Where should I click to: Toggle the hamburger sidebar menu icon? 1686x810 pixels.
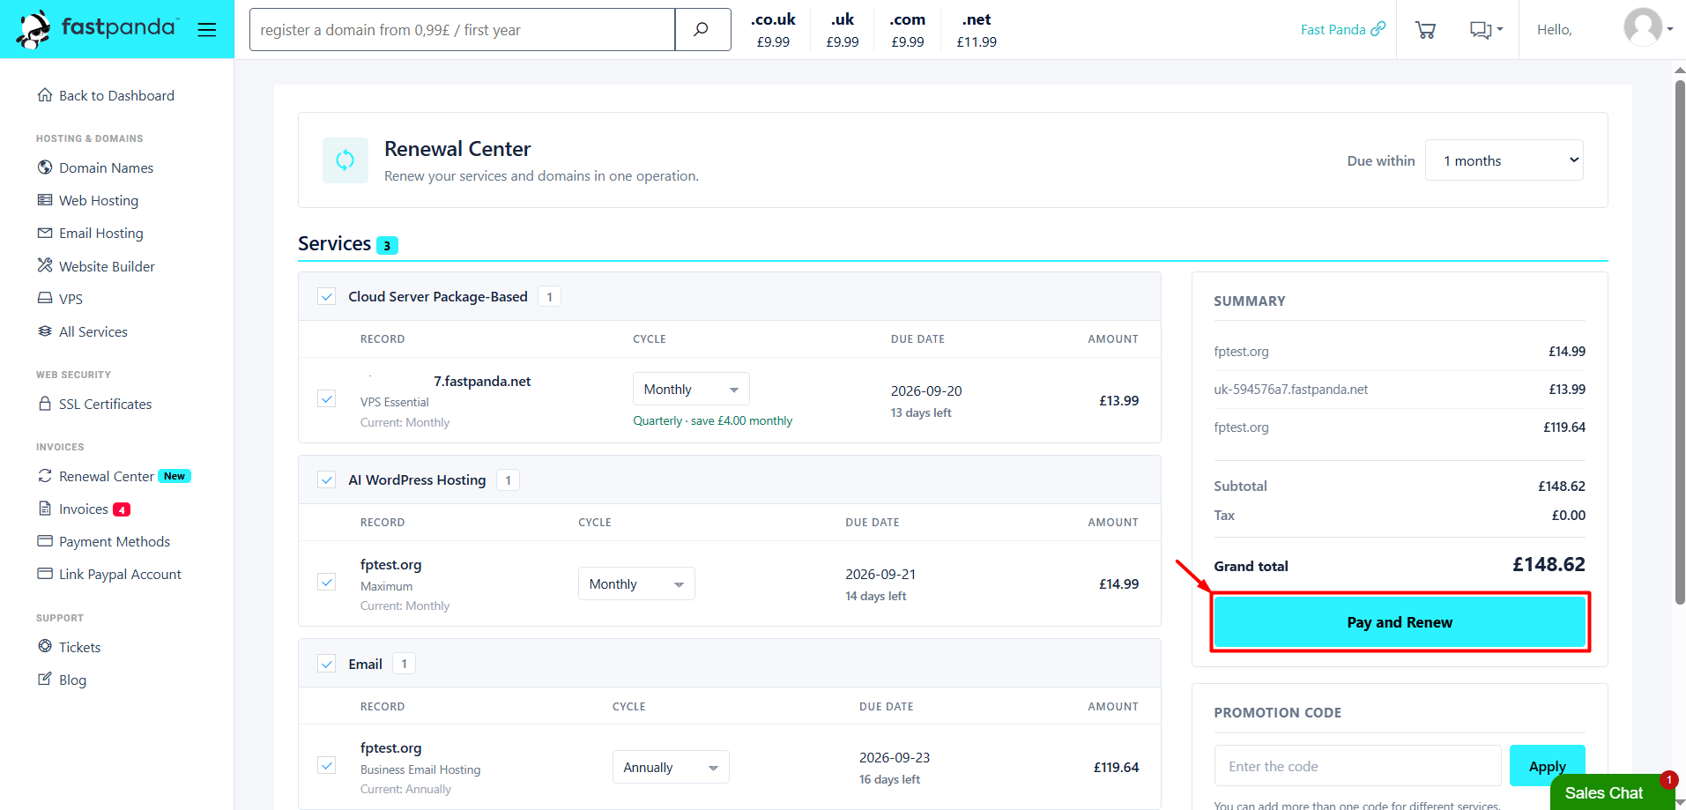pyautogui.click(x=207, y=30)
